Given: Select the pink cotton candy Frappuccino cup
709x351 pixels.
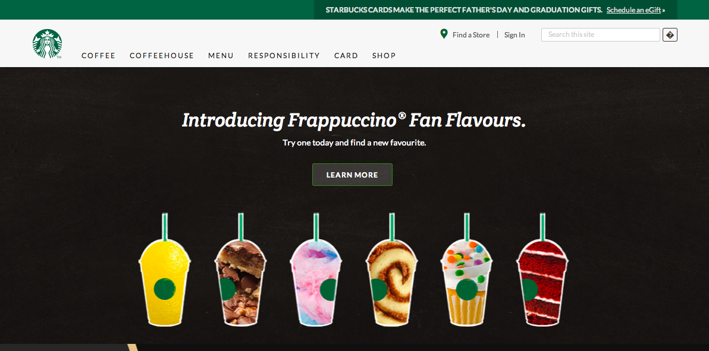Looking at the screenshot, I should tap(316, 269).
